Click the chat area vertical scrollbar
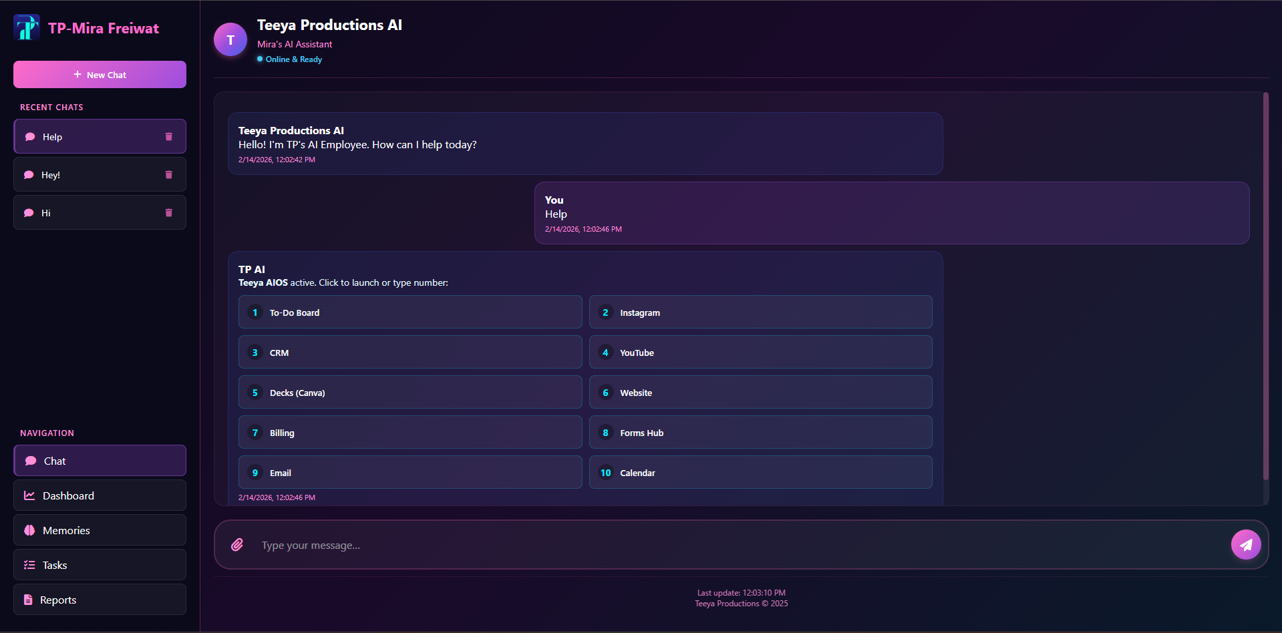Screen dimensions: 1282x633 pyautogui.click(x=1265, y=287)
